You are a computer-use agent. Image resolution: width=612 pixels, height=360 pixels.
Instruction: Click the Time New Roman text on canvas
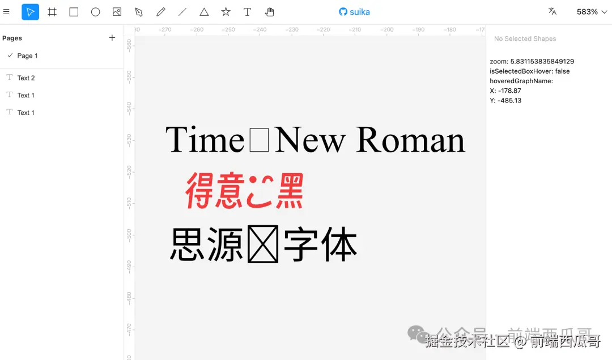click(315, 140)
